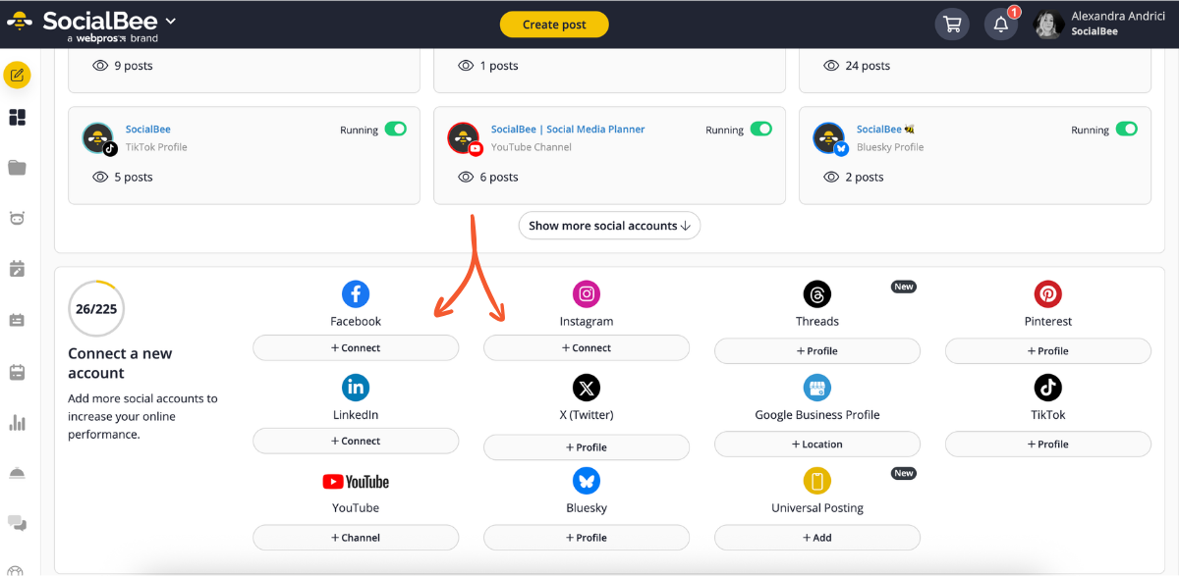
Task: Select the edit post sidebar item
Action: tap(17, 75)
